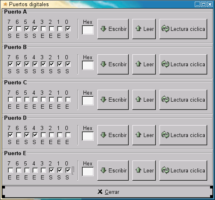Click the Leer button for Puerto D
This screenshot has width=215, height=200.
144,135
